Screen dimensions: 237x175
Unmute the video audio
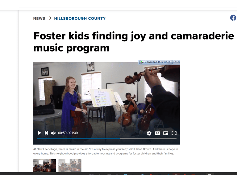pos(53,133)
